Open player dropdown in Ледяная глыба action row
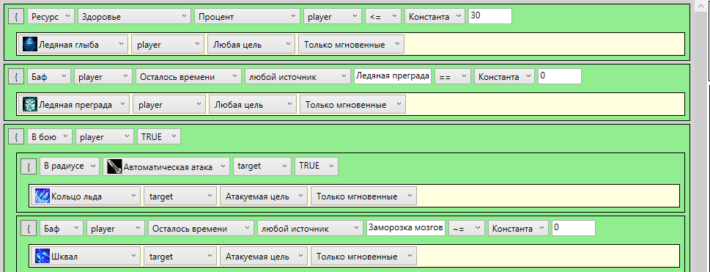This screenshot has height=272, width=710. click(x=168, y=45)
